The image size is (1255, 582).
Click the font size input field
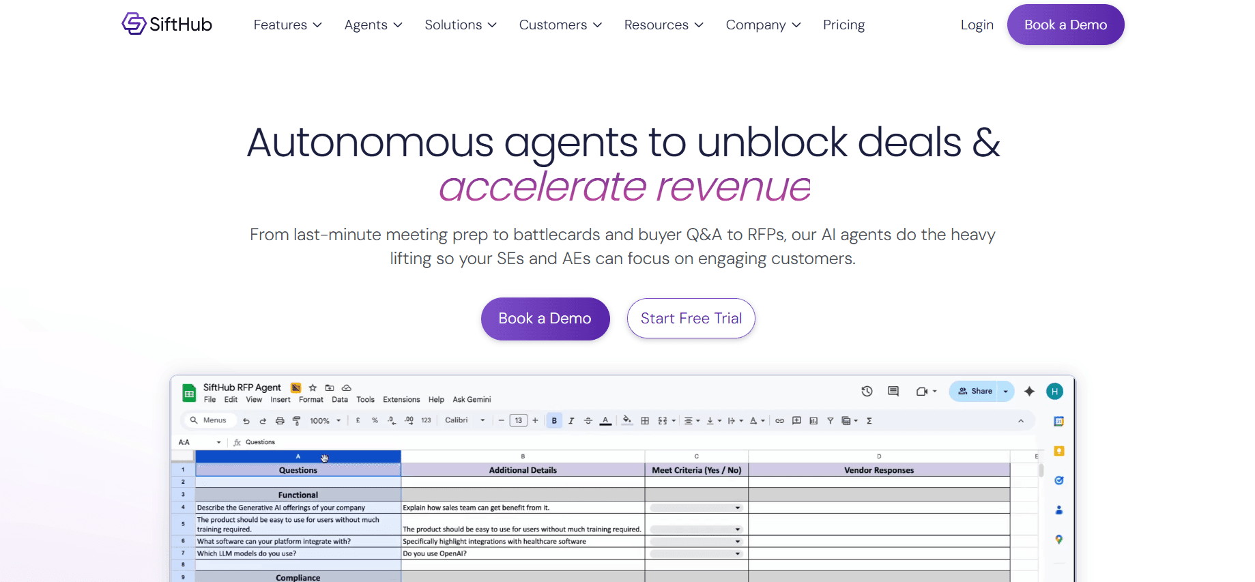click(x=519, y=420)
